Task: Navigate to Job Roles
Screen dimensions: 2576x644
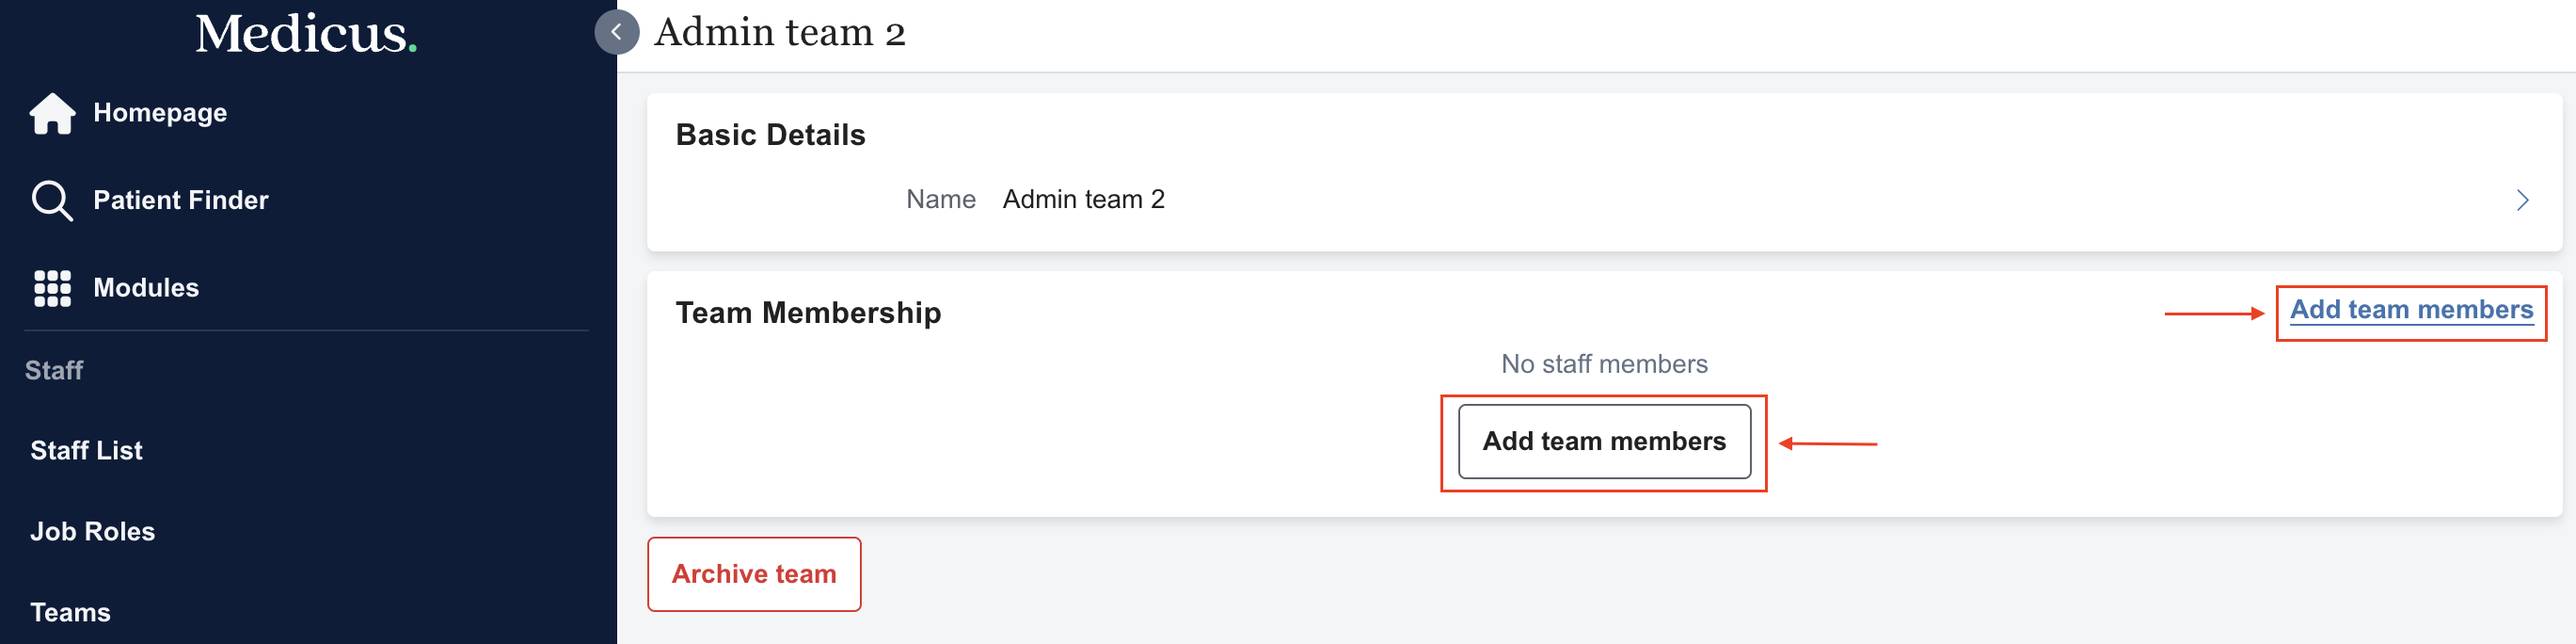Action: (x=92, y=531)
